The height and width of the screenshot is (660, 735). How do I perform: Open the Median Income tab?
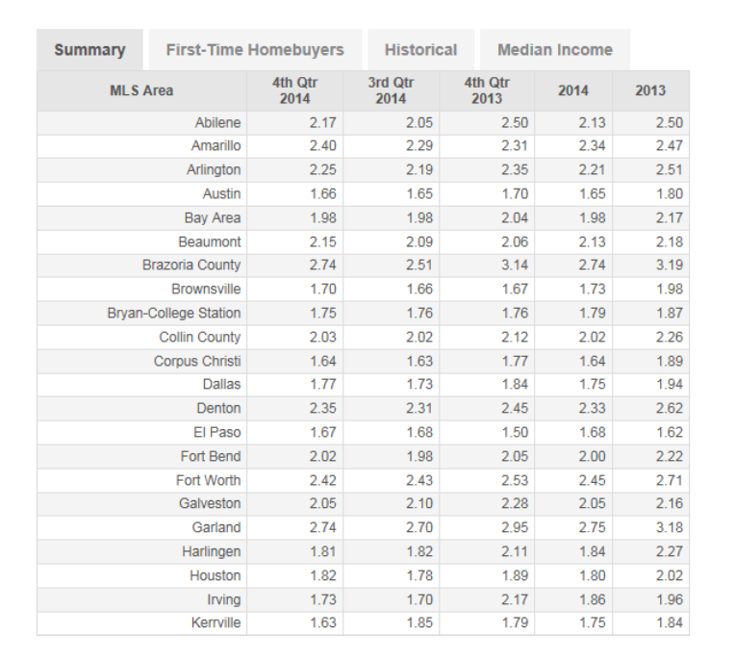[x=555, y=50]
